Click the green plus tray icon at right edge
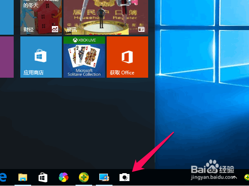This screenshot has height=186, width=249. [x=247, y=177]
